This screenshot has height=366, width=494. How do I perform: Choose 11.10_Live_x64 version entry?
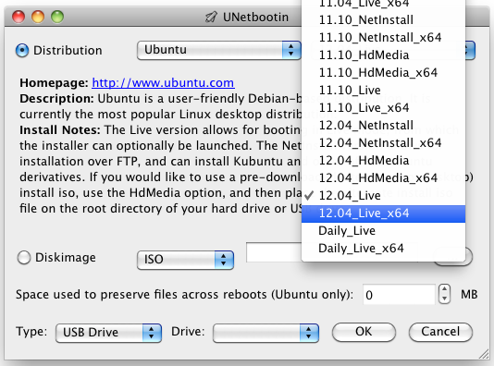pos(383,108)
